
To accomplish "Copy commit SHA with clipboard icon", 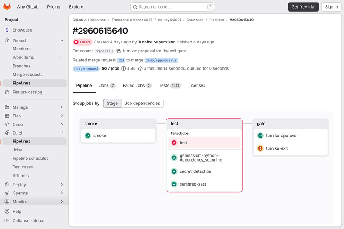I will pos(119,51).
